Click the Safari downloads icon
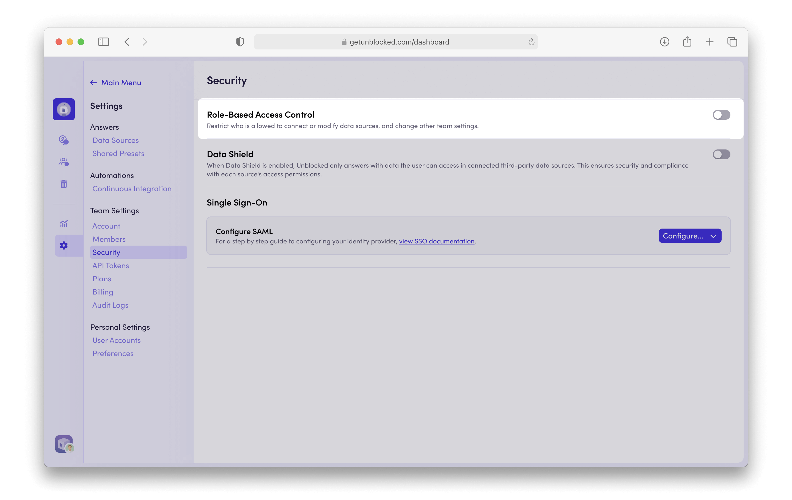 [664, 42]
